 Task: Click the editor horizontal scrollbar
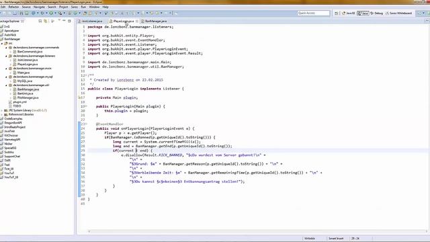click(x=257, y=231)
